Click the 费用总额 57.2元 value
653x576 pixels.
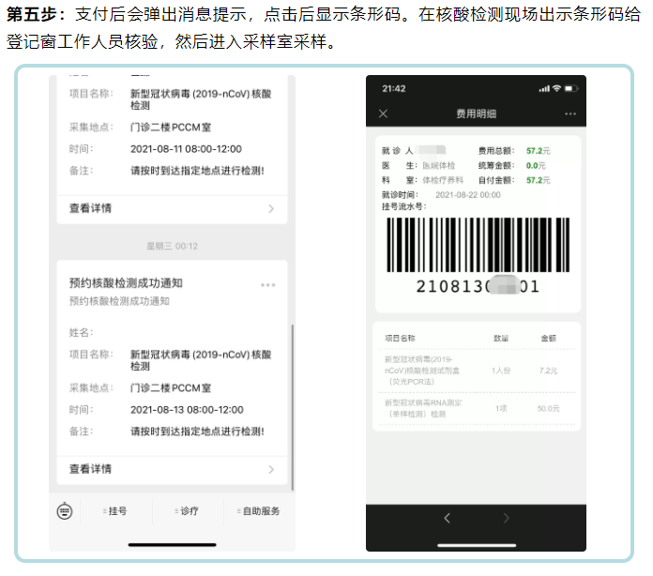(538, 151)
